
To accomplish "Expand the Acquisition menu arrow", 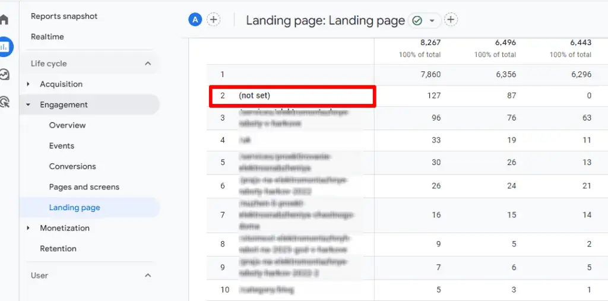I will [x=28, y=84].
